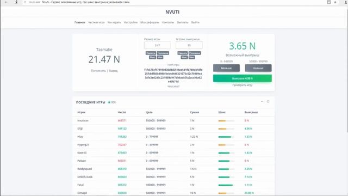Click the Больше bet button
Screen dimensions: 348x196
point(258,68)
